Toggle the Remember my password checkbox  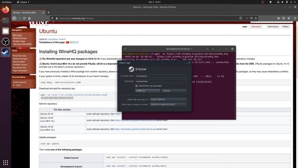[x=136, y=86]
